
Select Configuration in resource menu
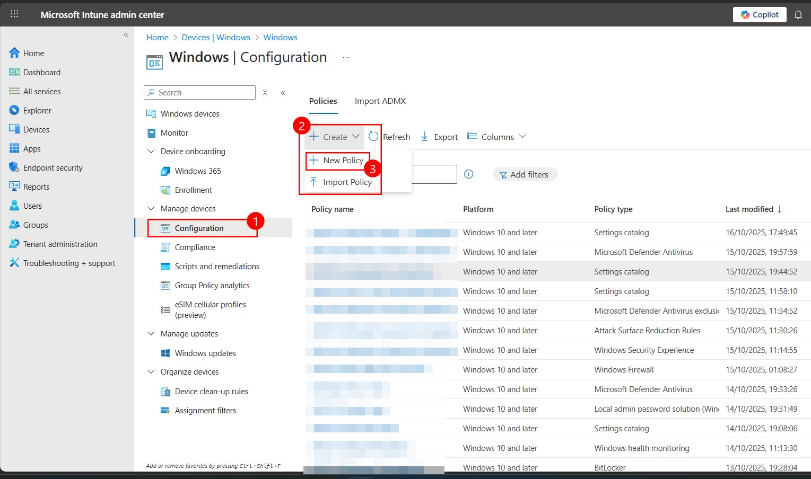click(x=199, y=228)
